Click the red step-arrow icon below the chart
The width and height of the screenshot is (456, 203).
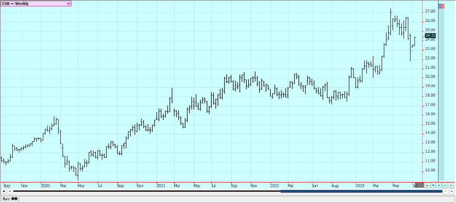(x=427, y=185)
